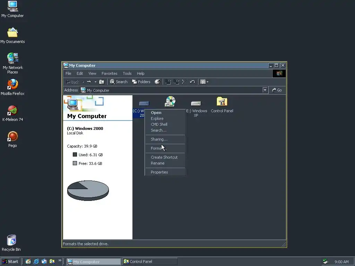Click the Go button
This screenshot has width=355, height=266.
click(x=277, y=90)
